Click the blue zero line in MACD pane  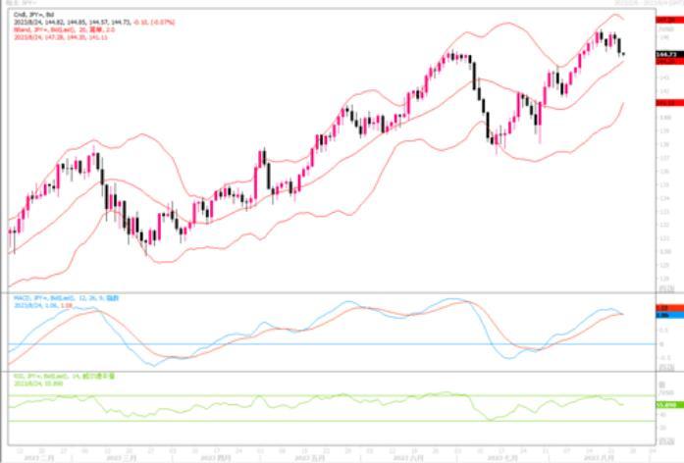point(294,343)
